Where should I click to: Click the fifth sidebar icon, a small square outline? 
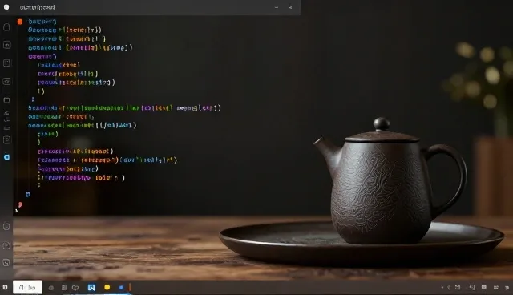click(x=6, y=99)
